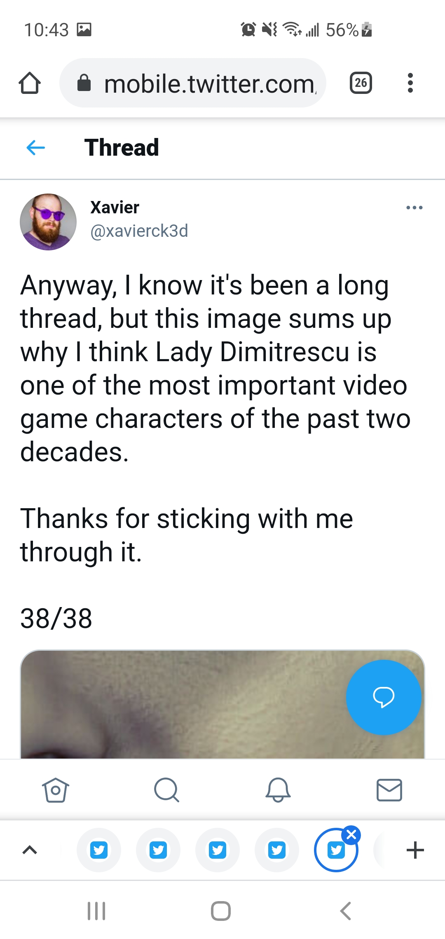The height and width of the screenshot is (939, 445).
Task: Open the tab switcher showing 26 tabs
Action: pos(361,83)
